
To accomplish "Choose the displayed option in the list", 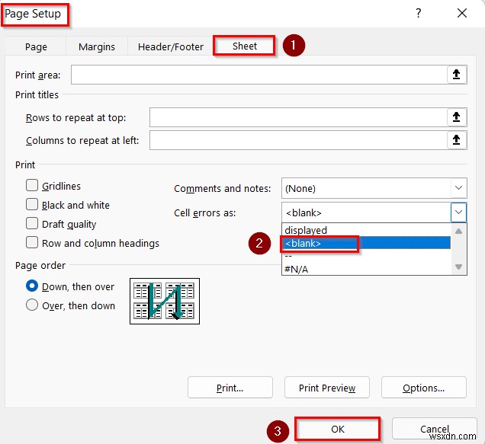I will (x=367, y=230).
